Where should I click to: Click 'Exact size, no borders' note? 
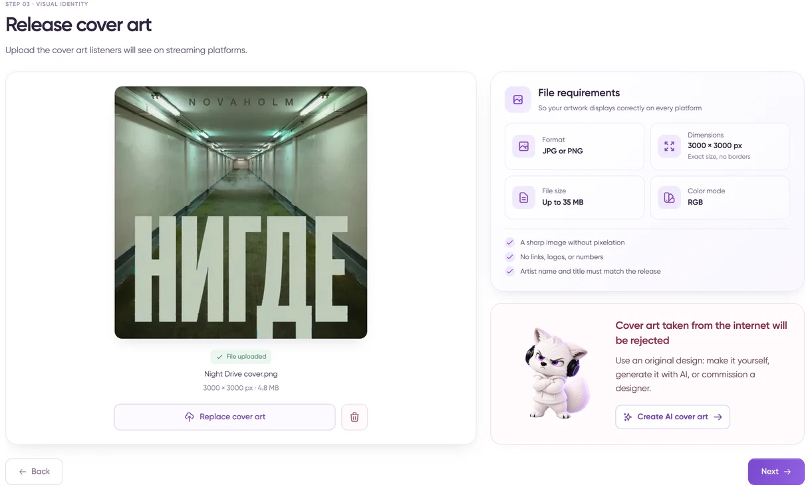(x=719, y=157)
